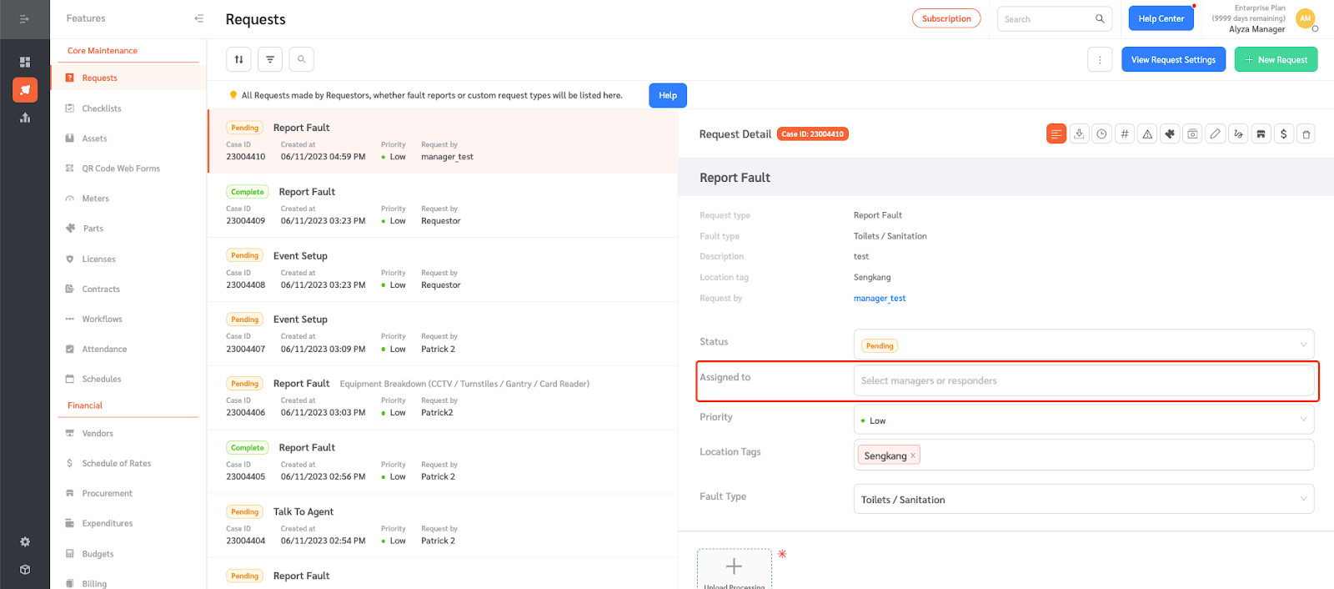Open the filter icon above request list
The image size is (1334, 589).
click(x=270, y=59)
